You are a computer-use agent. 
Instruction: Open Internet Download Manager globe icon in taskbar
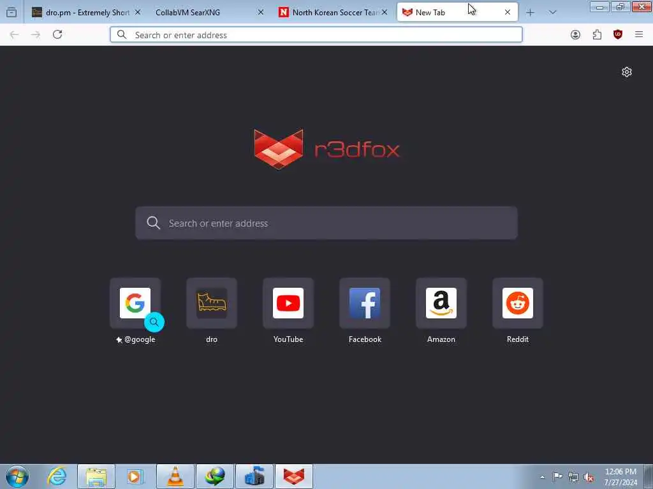click(215, 476)
